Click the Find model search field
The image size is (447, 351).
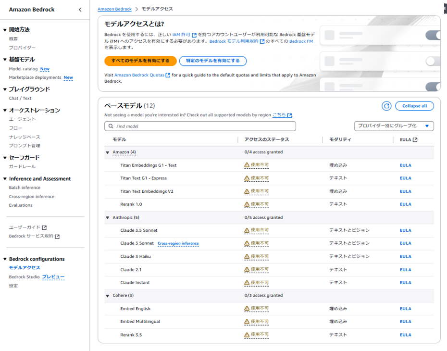(x=200, y=126)
